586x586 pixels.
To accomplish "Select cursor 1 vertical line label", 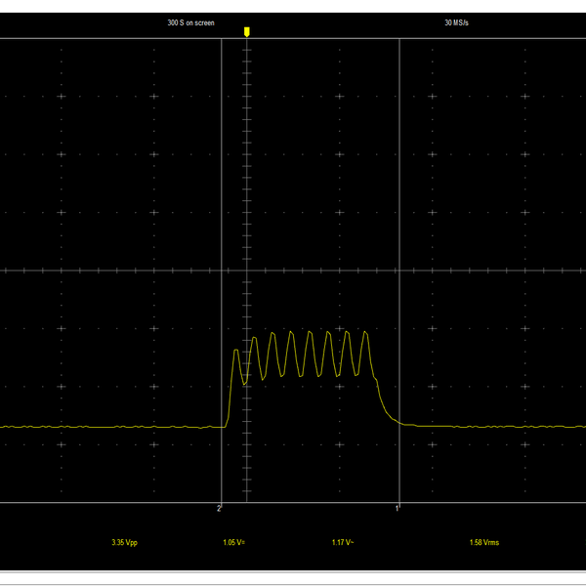I will coord(397,508).
